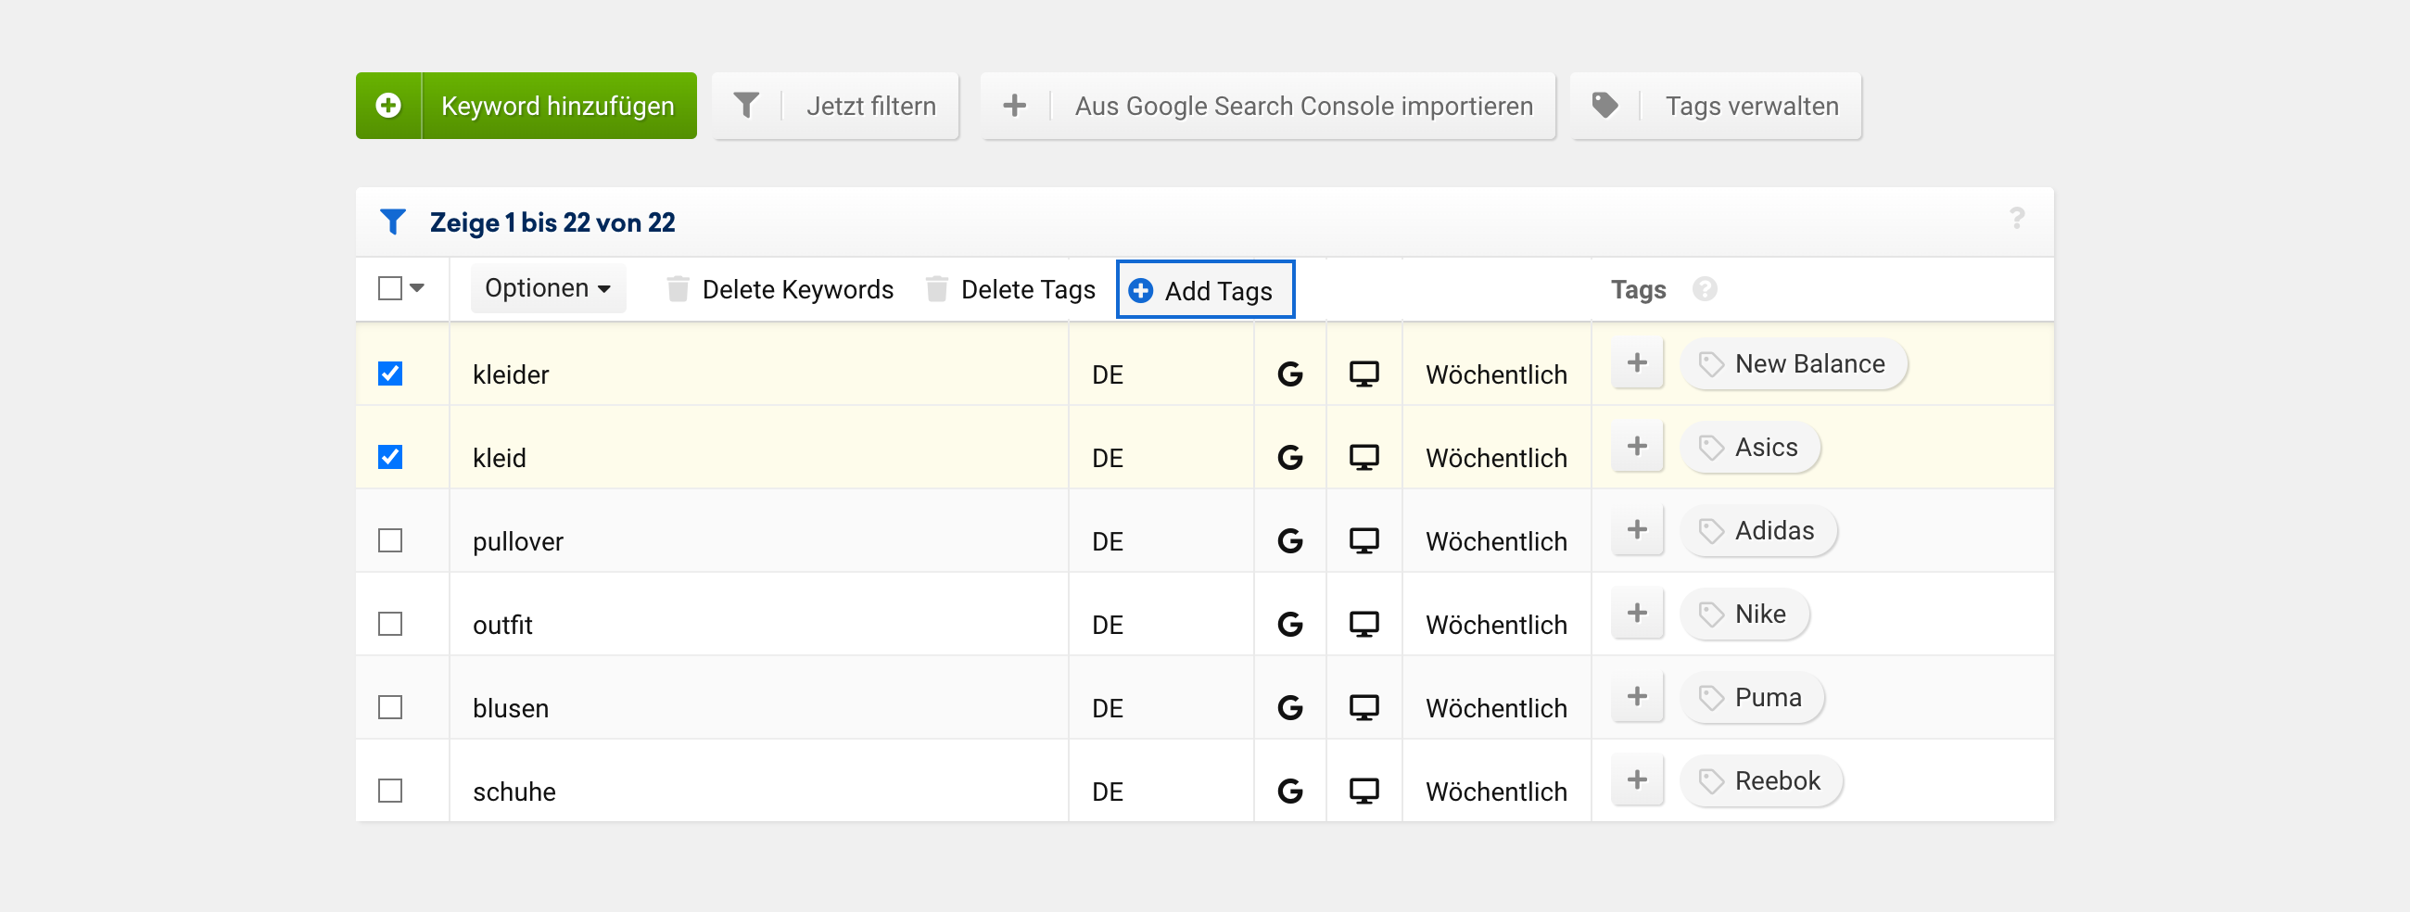Open the Optionen dropdown
2410x912 pixels.
click(x=547, y=289)
